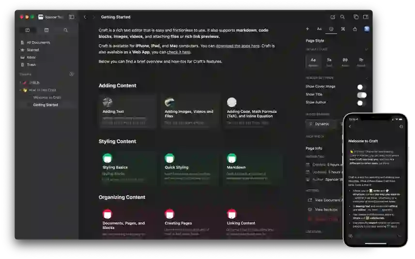The width and height of the screenshot is (415, 259).
Task: Open the Adding Text card
Action: click(x=128, y=111)
